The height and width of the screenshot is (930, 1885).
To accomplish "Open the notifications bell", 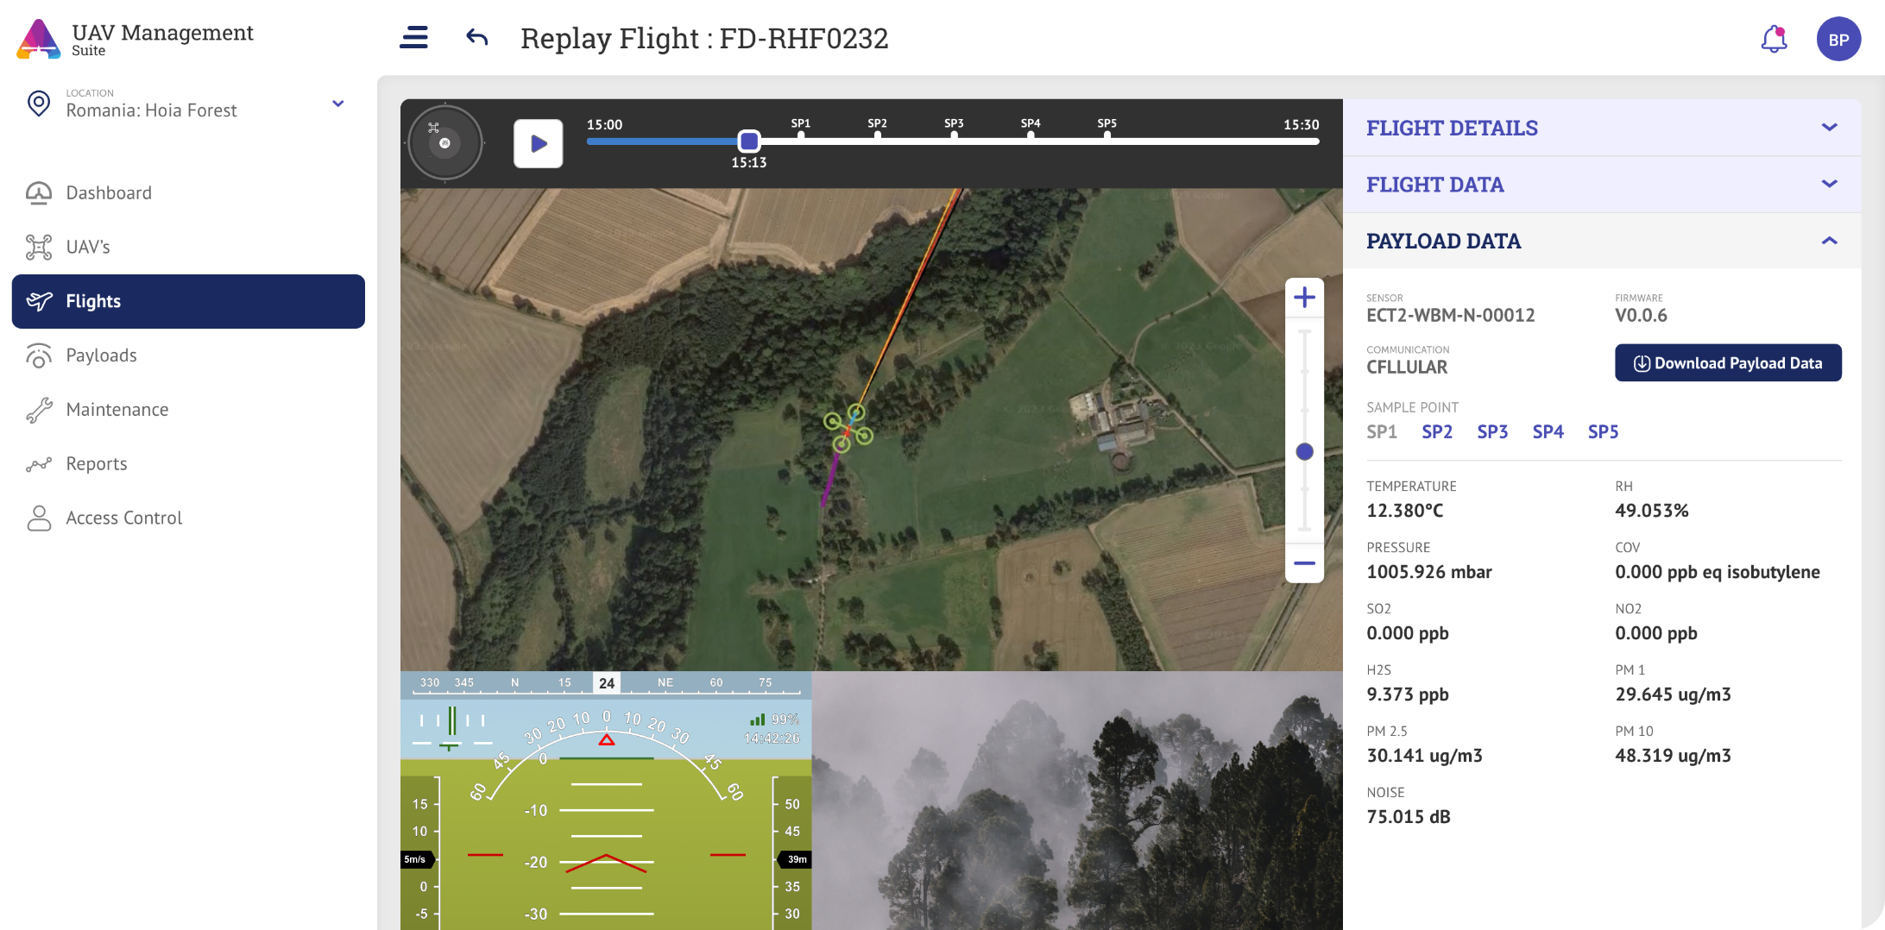I will click(x=1775, y=38).
